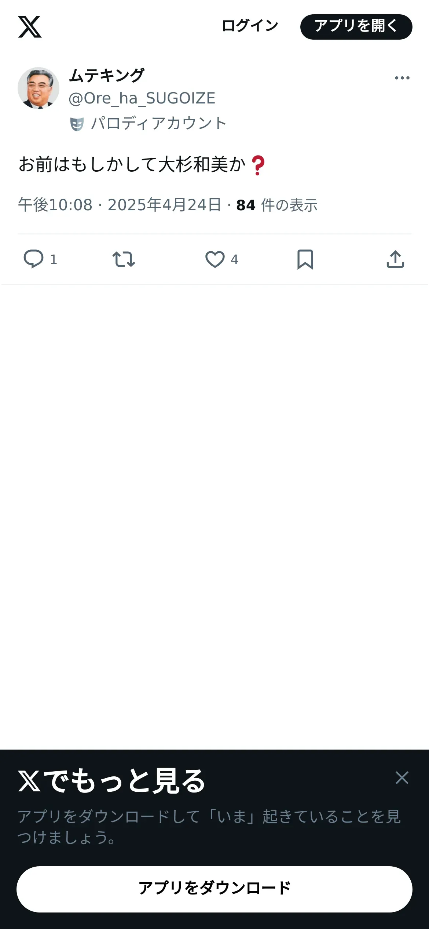Click the パロディアカウント label
429x929 pixels.
(x=158, y=123)
